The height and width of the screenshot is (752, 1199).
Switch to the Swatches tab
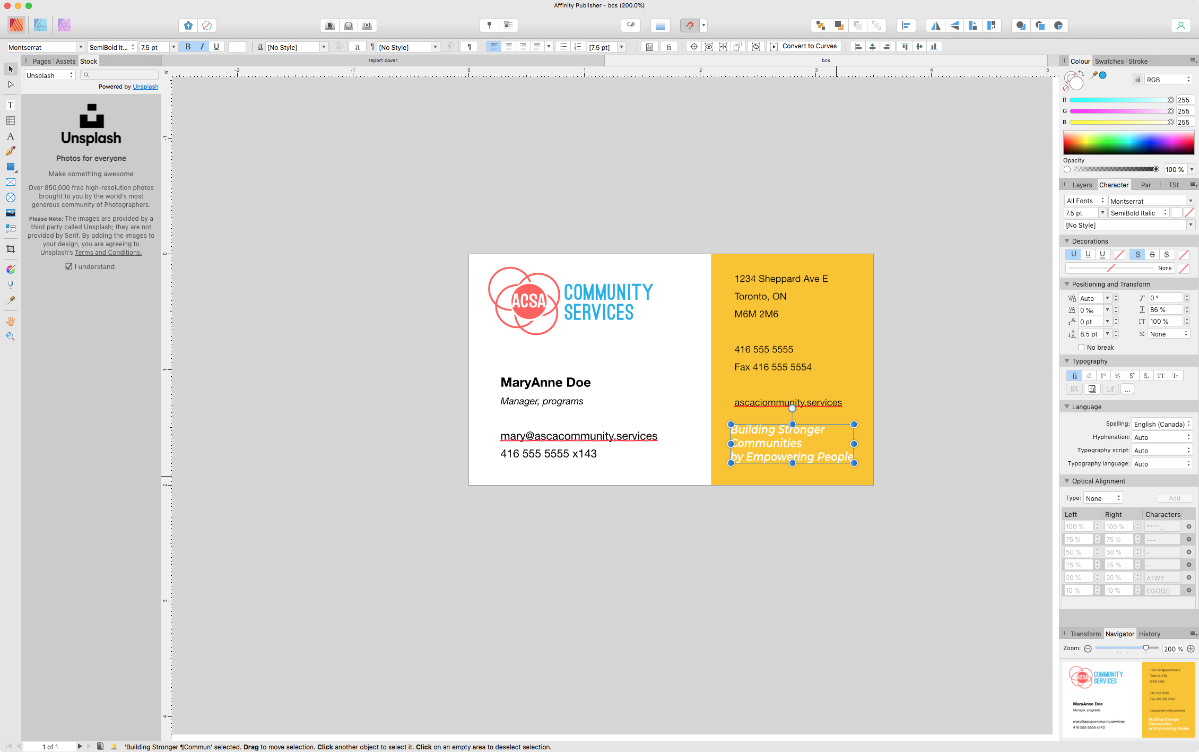point(1109,61)
